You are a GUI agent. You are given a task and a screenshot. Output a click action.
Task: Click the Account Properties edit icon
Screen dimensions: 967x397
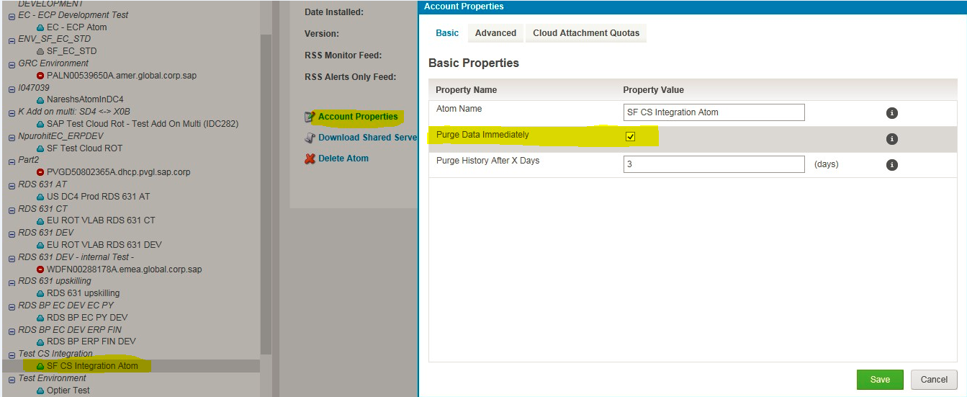click(310, 117)
